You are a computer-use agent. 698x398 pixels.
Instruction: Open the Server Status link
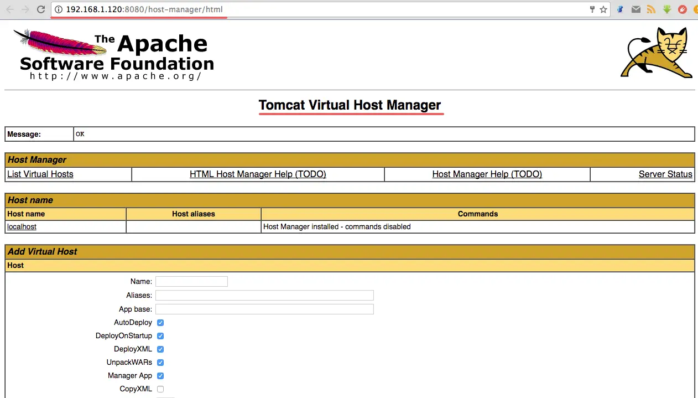665,174
